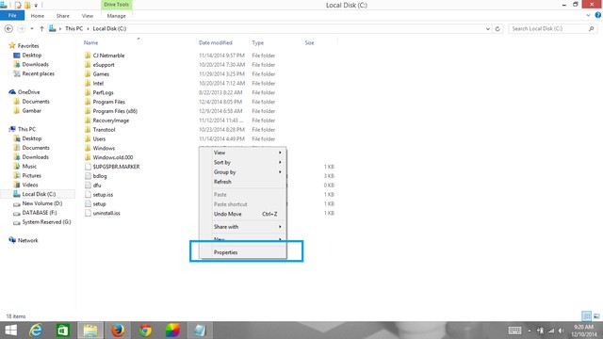Screen dimensions: 603x339
Task: Expand the ribbon using the chevron
Action: click(x=588, y=15)
